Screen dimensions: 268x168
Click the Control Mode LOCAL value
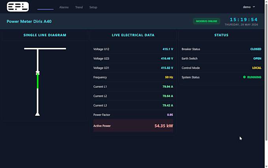(x=257, y=68)
